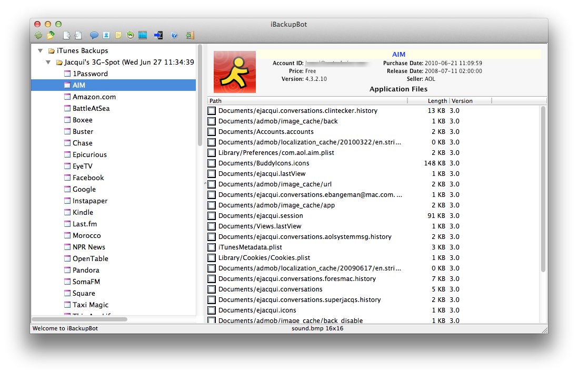Select SomaFM in the app list

86,282
